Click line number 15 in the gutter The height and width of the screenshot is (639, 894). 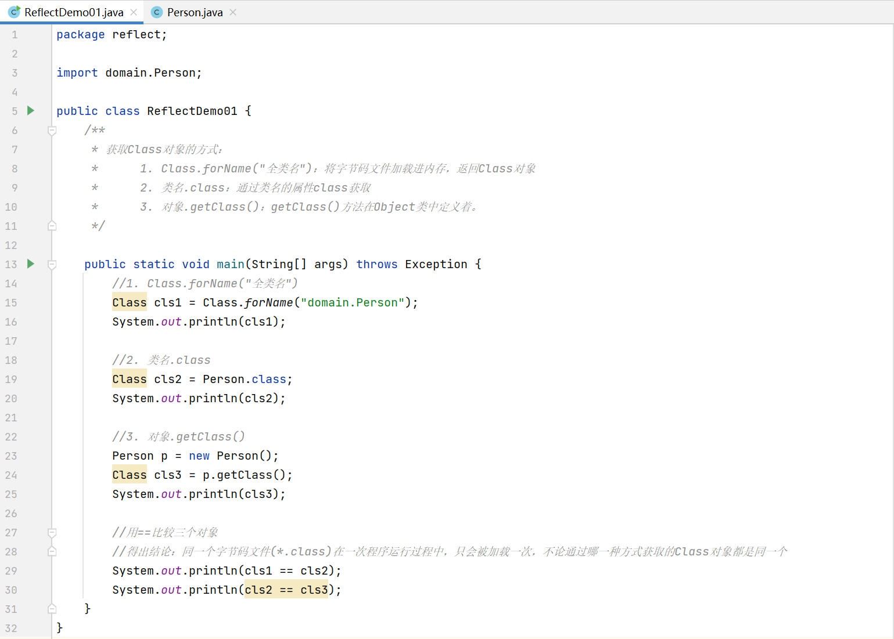click(11, 303)
